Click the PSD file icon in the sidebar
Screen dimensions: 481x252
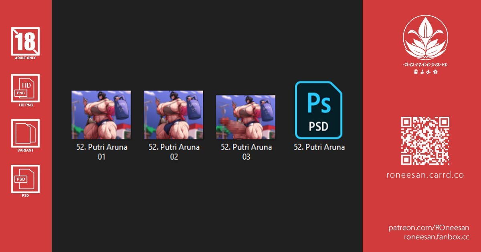click(x=25, y=179)
